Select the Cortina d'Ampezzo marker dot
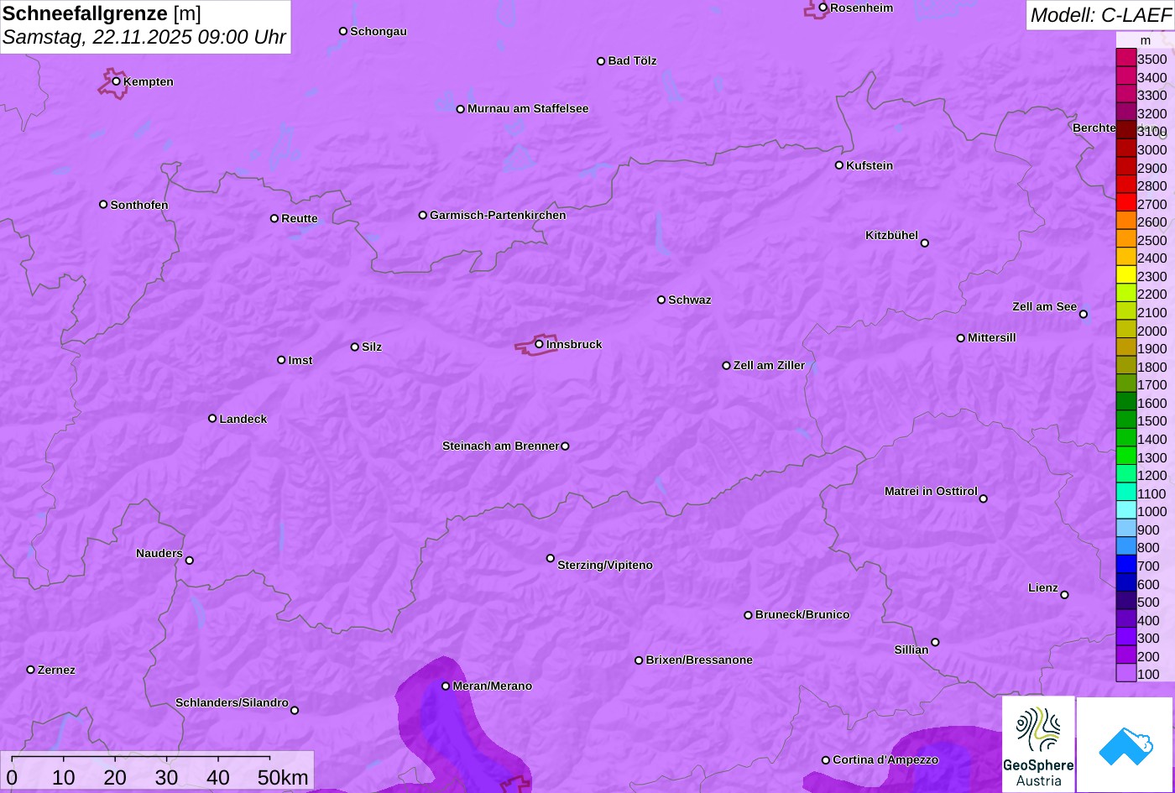The width and height of the screenshot is (1175, 793). 826,760
